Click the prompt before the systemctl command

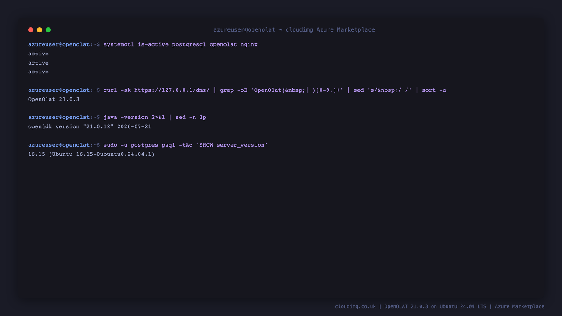64,44
